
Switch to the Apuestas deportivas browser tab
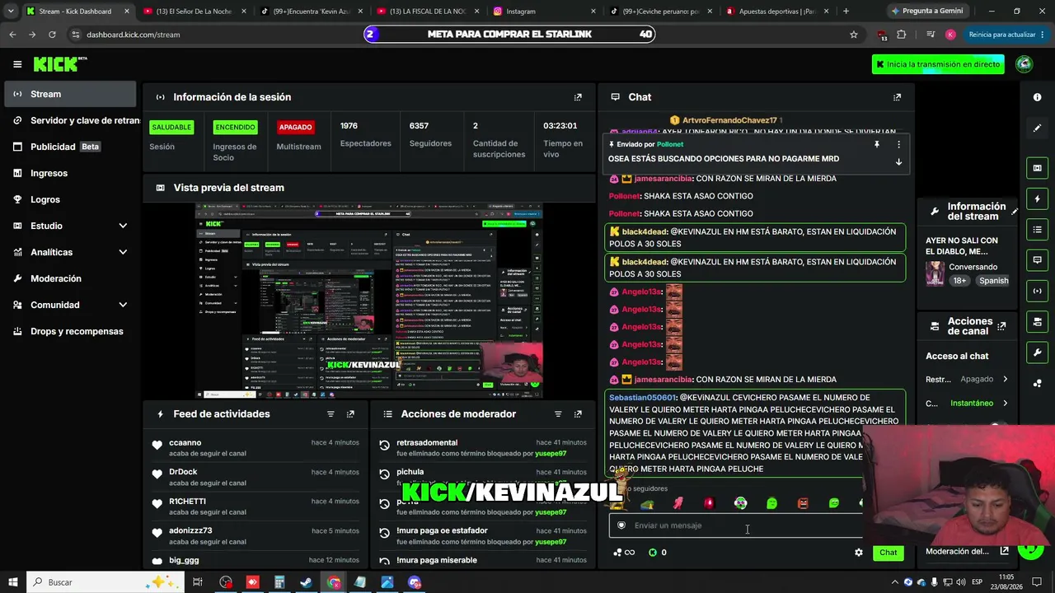tap(776, 12)
